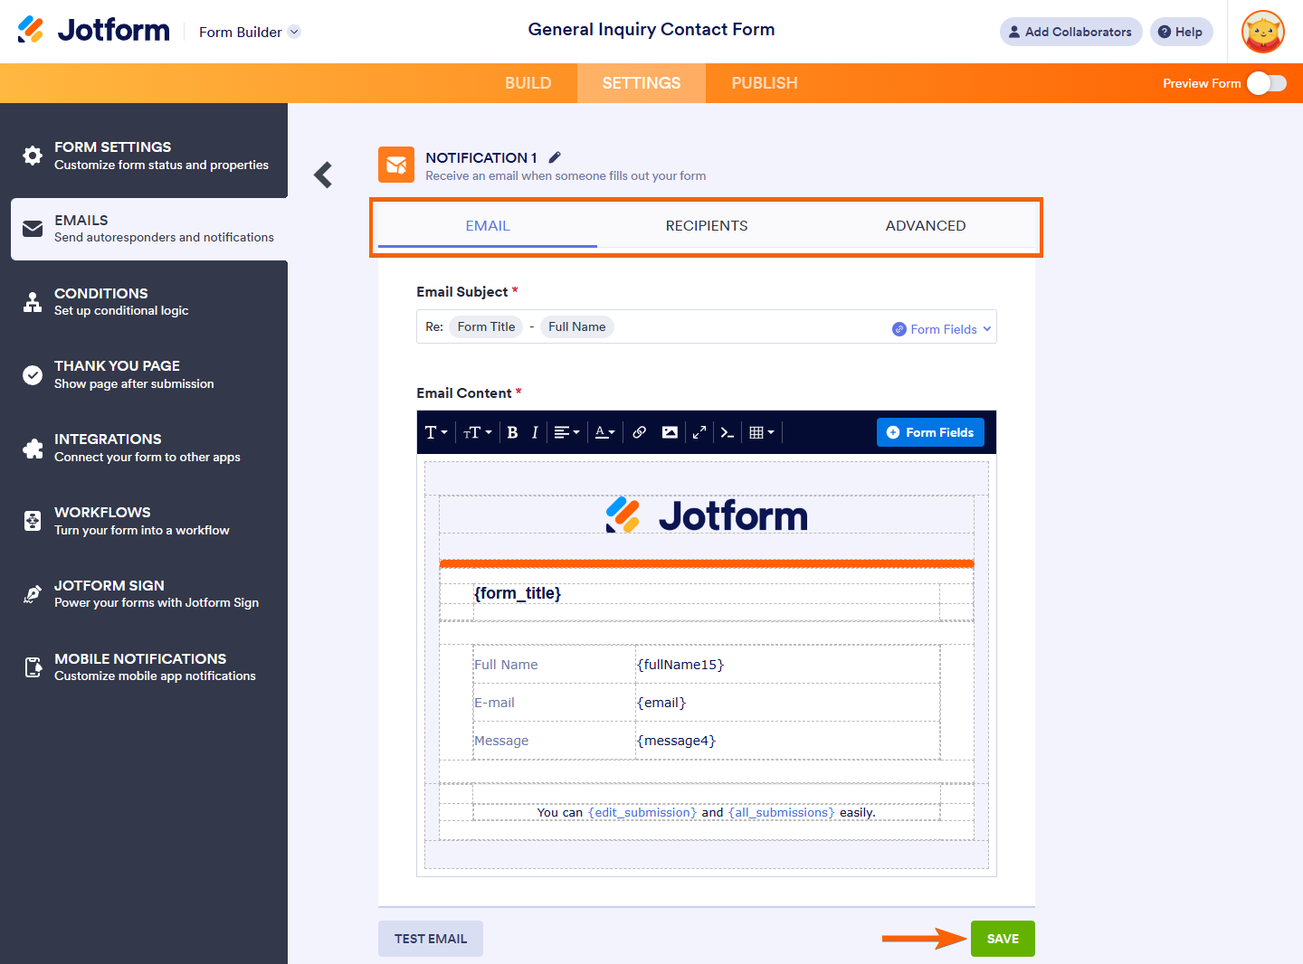Viewport: 1303px width, 964px height.
Task: Insert an image into the email content
Action: point(670,432)
